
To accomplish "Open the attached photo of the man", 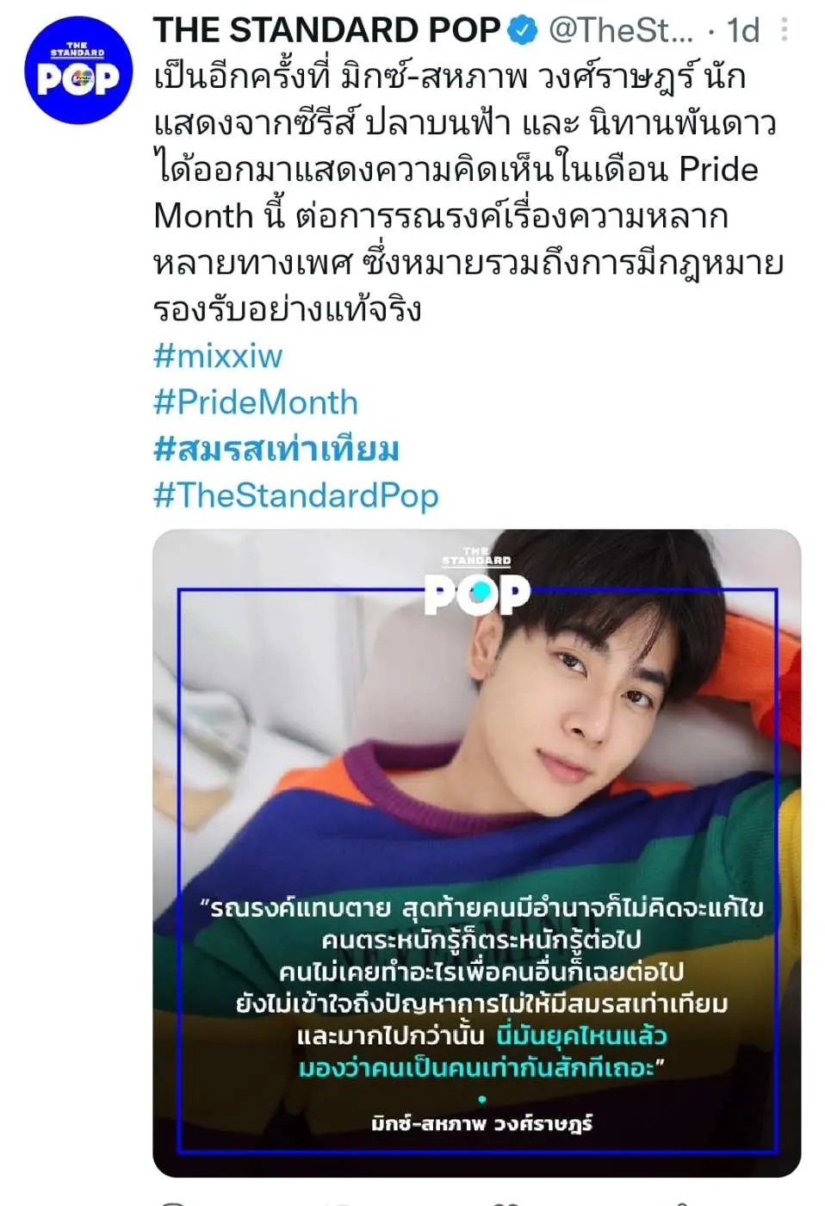I will [477, 853].
